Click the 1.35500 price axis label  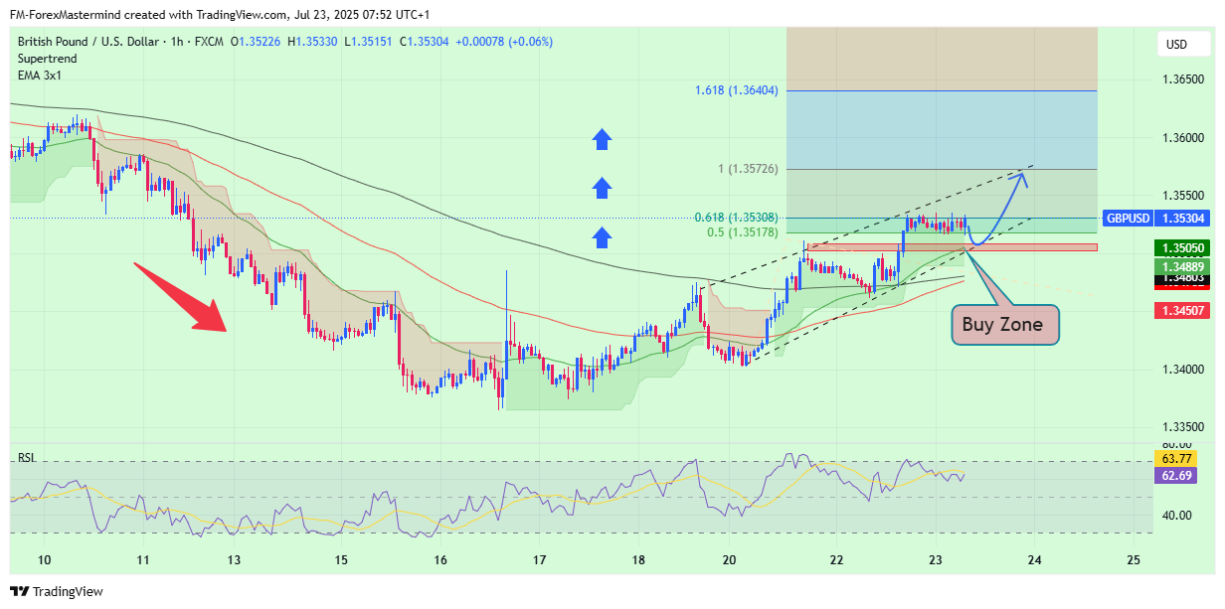tap(1181, 196)
